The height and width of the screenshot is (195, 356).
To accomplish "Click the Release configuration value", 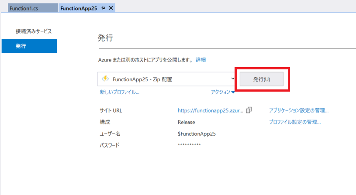I will point(186,122).
